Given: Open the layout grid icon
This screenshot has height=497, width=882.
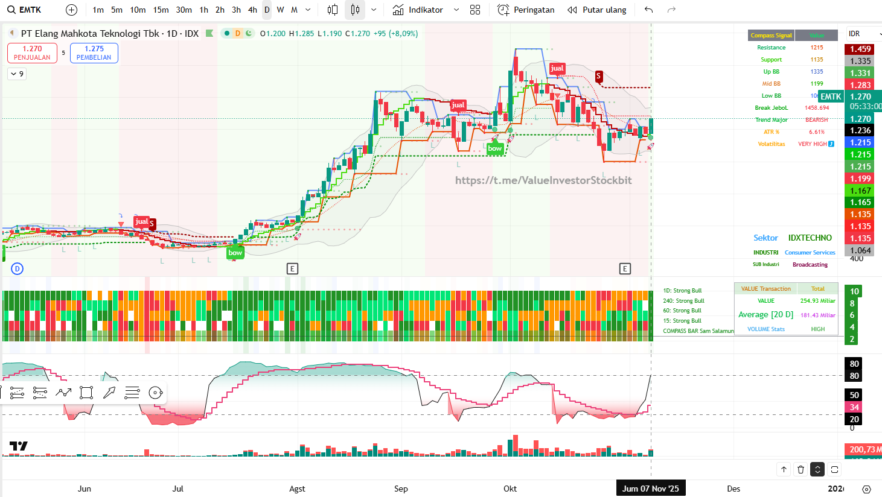Looking at the screenshot, I should click(x=475, y=10).
